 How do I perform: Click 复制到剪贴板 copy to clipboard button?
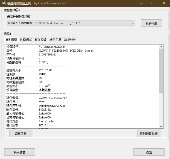tap(149, 134)
